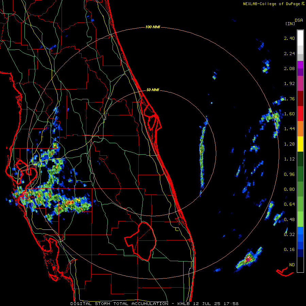Click the KMLB radar site identifier
This screenshot has height=306, width=306.
point(184,304)
